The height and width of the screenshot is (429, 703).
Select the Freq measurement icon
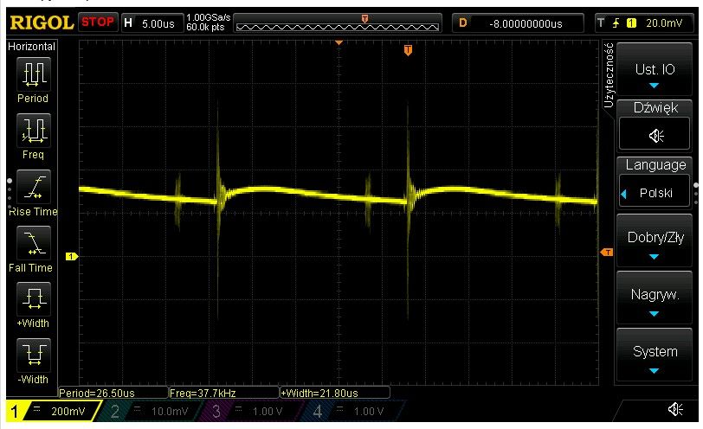point(34,131)
